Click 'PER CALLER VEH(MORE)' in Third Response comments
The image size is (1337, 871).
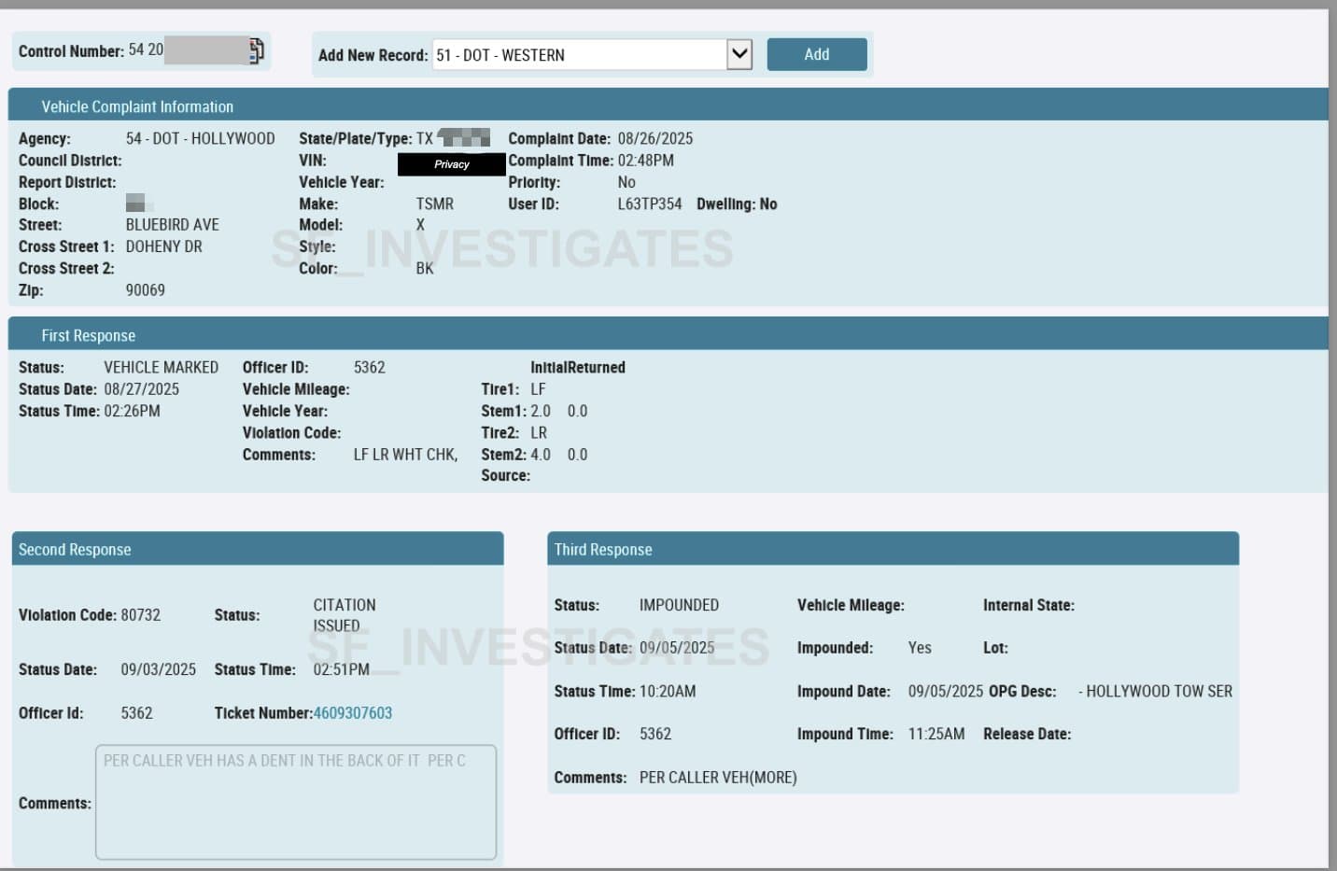pyautogui.click(x=717, y=778)
